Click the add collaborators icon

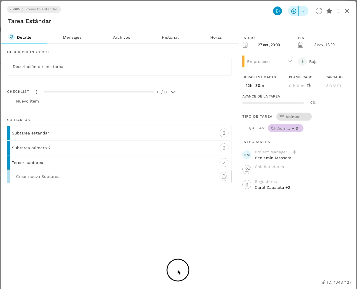coord(247,170)
